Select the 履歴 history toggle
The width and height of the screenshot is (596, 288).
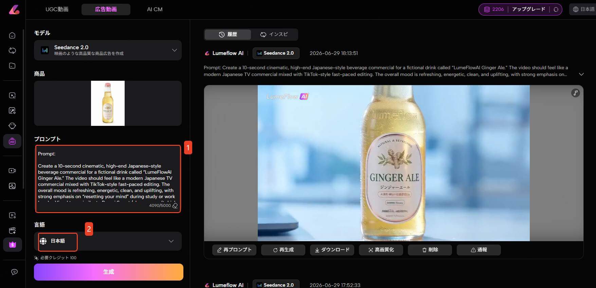[x=228, y=34]
